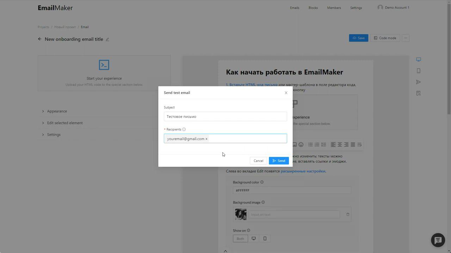Click the Recipients info icon
This screenshot has width=451, height=253.
point(184,129)
